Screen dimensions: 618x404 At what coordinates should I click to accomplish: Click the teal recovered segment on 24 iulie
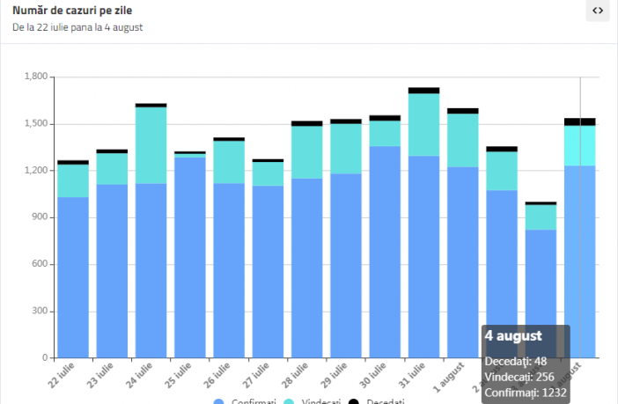point(151,145)
